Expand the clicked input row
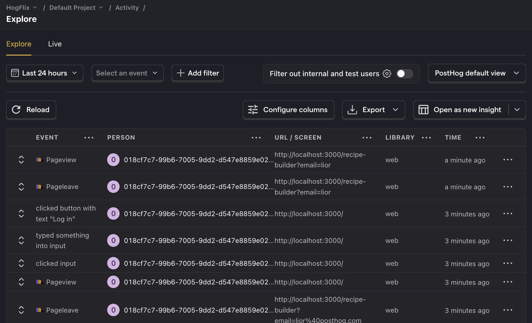This screenshot has width=532, height=323. pyautogui.click(x=21, y=263)
